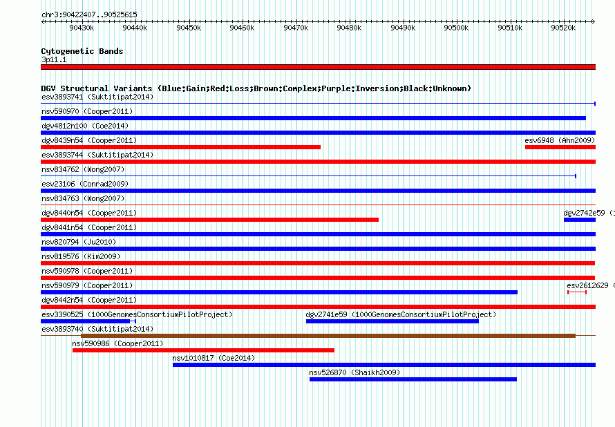Click the DGV Structural Variants track title

coord(256,88)
